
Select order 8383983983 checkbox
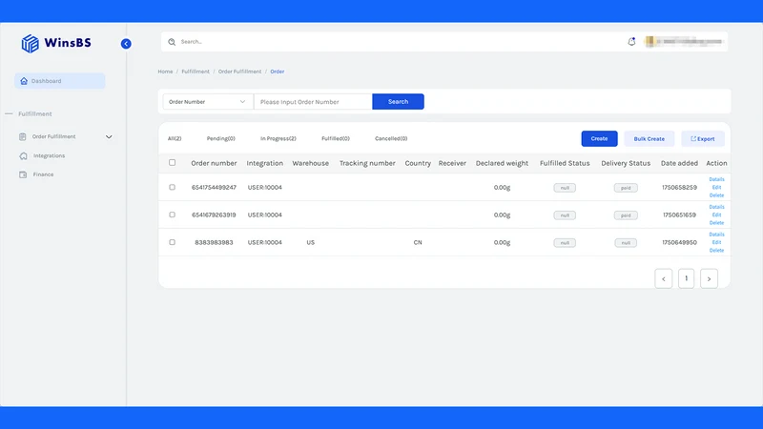[173, 242]
